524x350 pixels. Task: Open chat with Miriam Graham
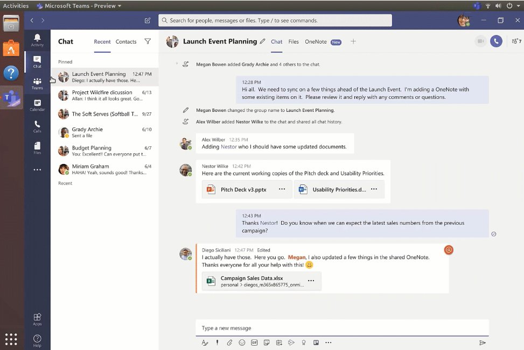coord(104,169)
